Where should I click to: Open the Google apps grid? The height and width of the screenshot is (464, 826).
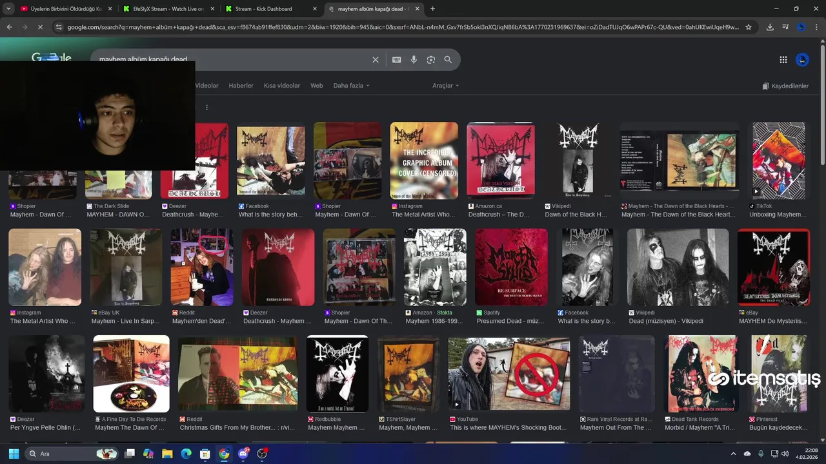(783, 59)
